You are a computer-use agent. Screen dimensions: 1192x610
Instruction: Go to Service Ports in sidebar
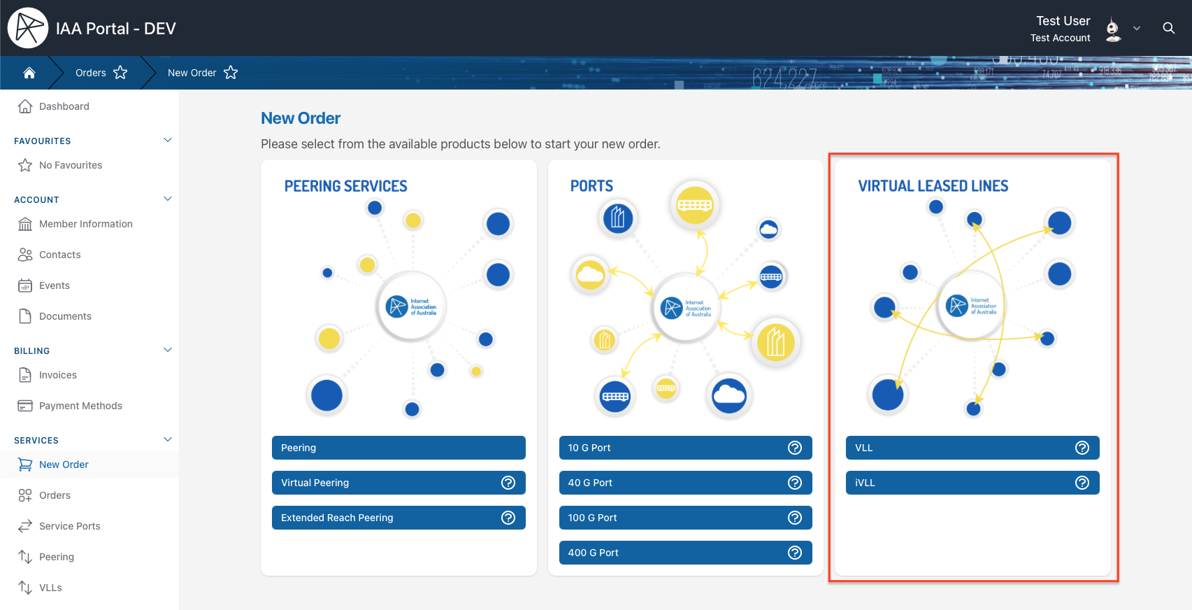coord(69,526)
